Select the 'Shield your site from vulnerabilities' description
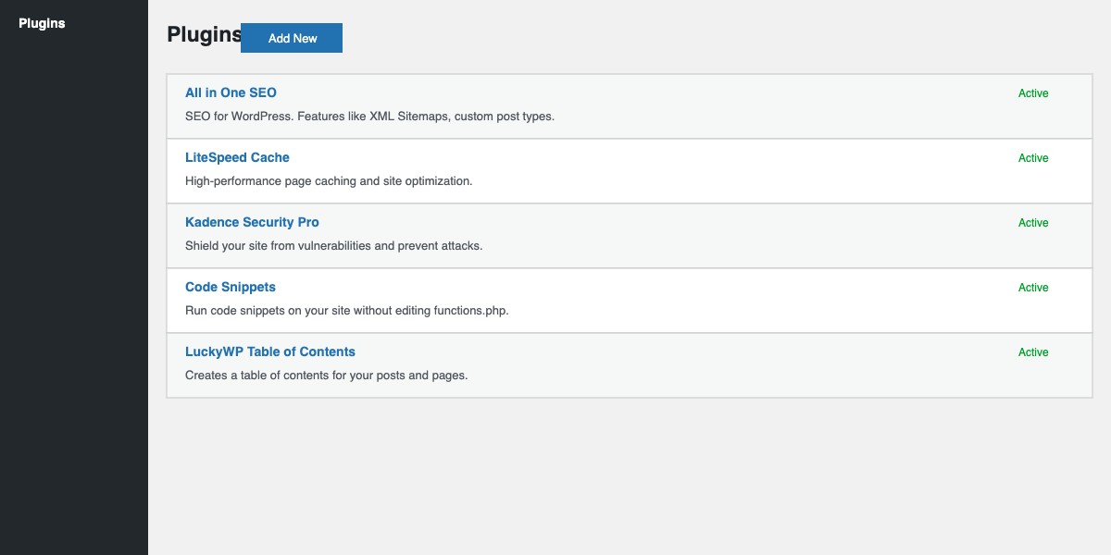 [x=334, y=246]
